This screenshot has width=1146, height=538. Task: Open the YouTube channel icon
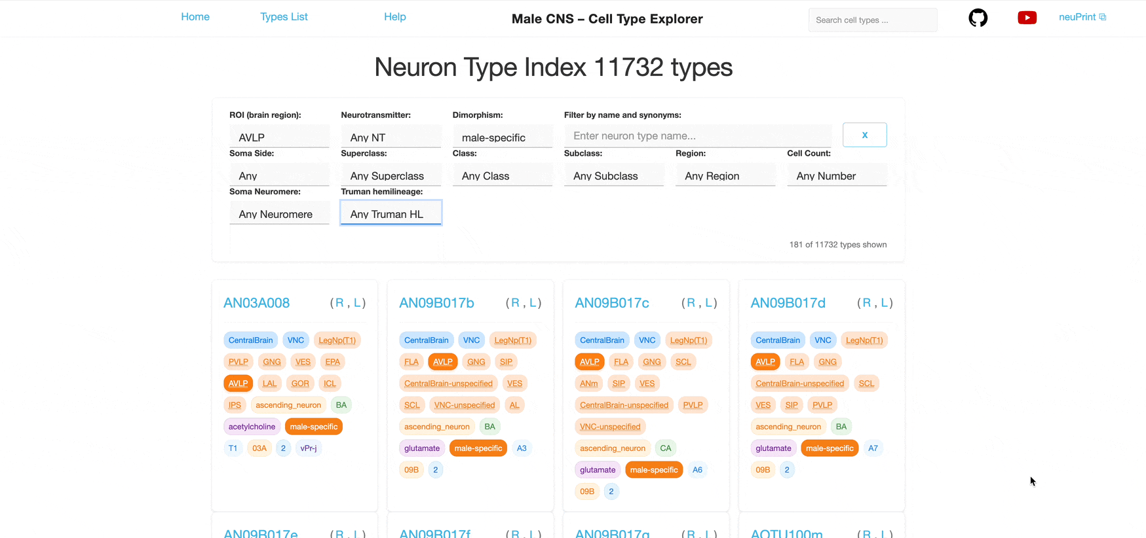pyautogui.click(x=1027, y=18)
